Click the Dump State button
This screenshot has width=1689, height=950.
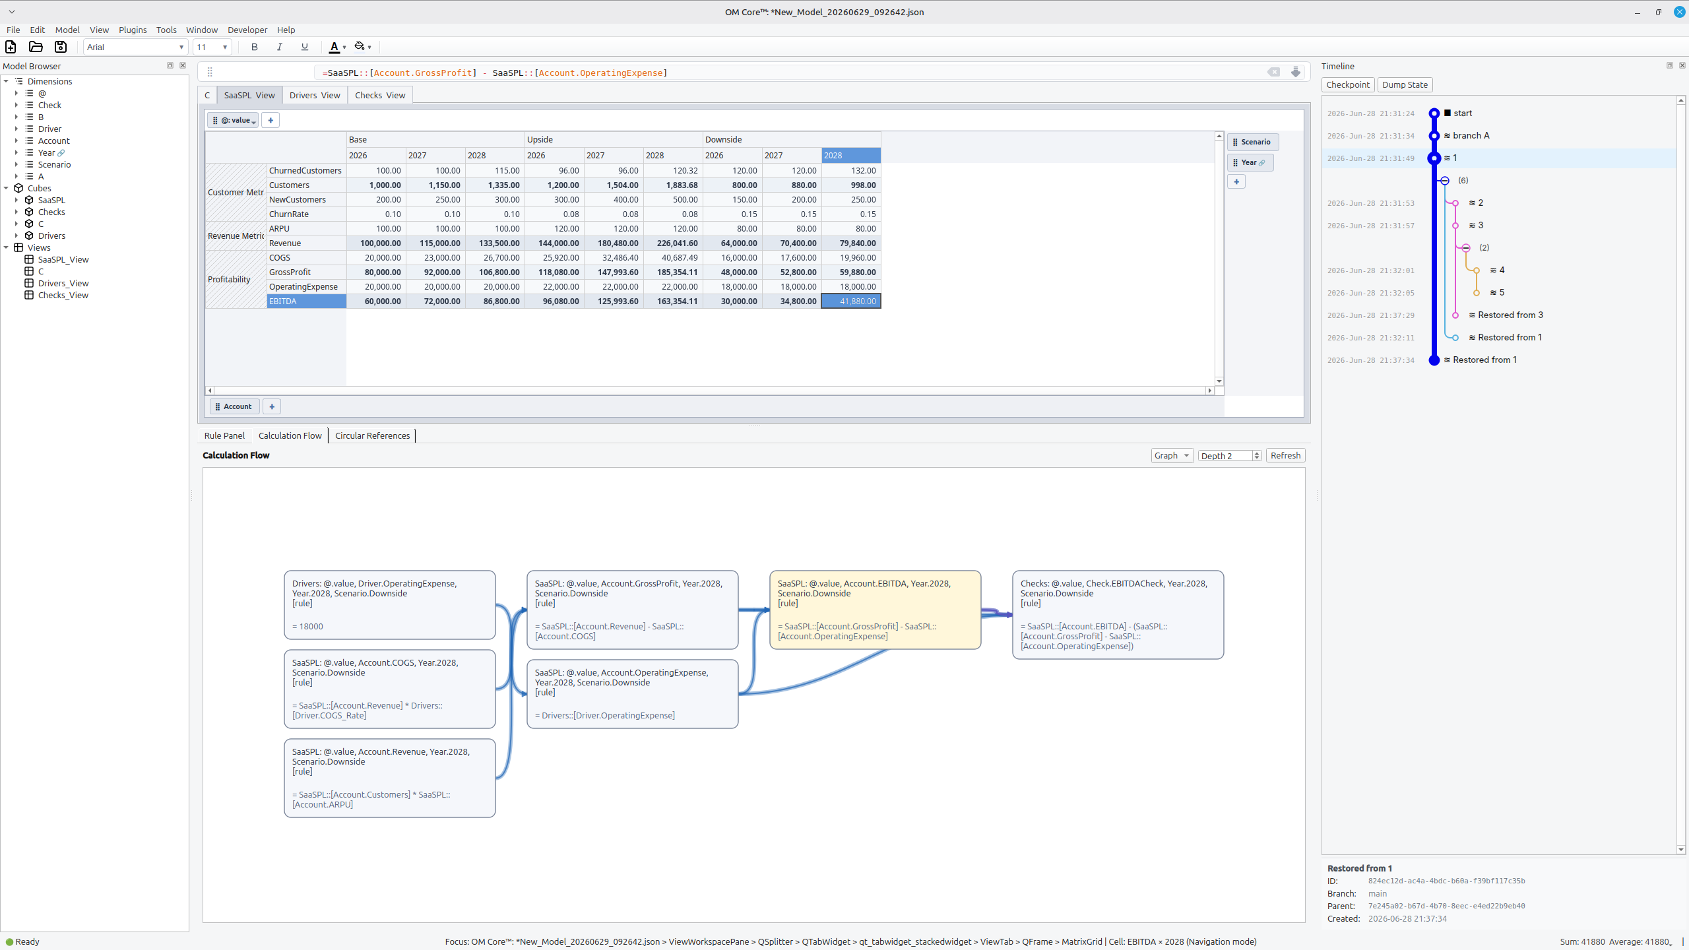point(1405,84)
